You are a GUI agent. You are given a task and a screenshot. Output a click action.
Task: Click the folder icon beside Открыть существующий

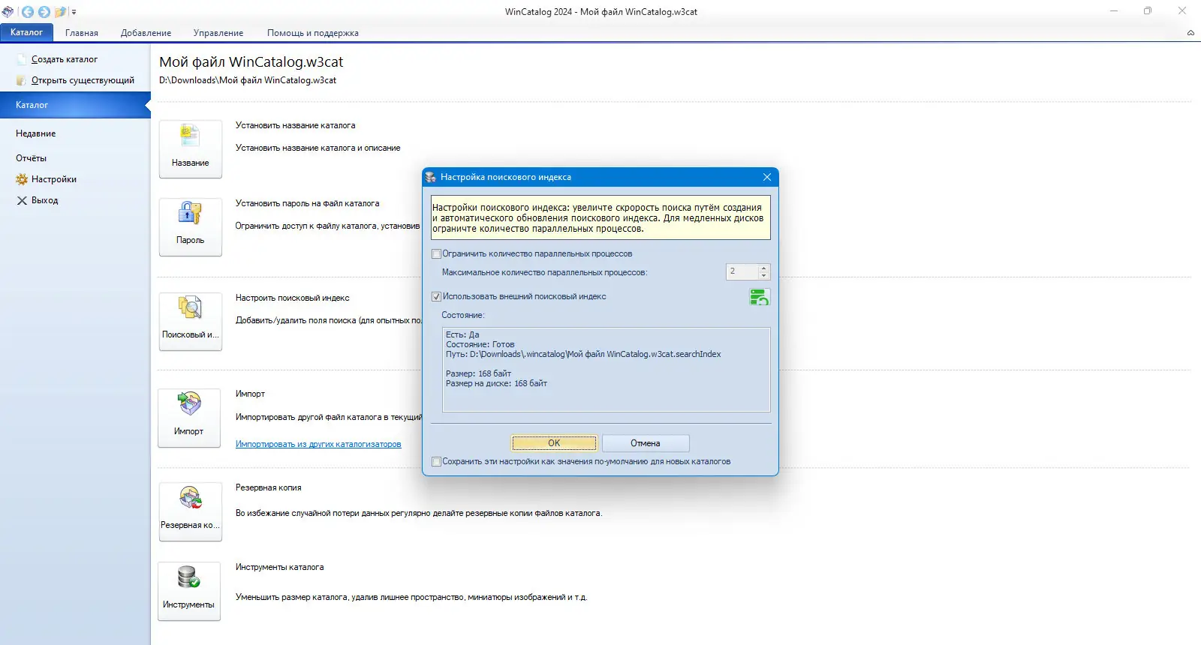click(x=22, y=80)
